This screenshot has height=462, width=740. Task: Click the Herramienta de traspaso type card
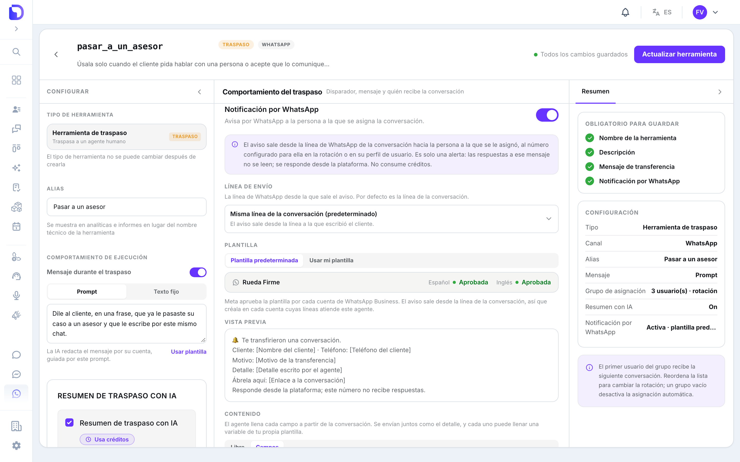126,137
